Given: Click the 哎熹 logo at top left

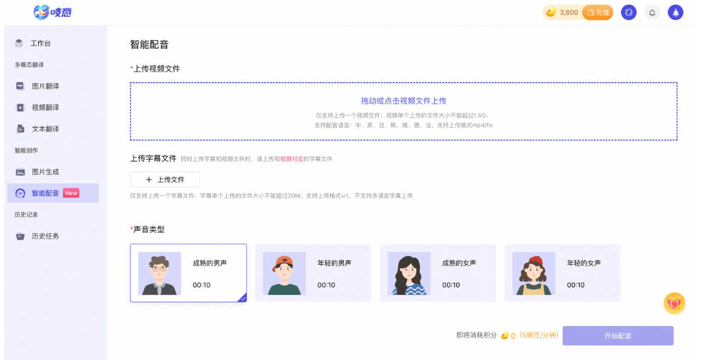Looking at the screenshot, I should (52, 12).
